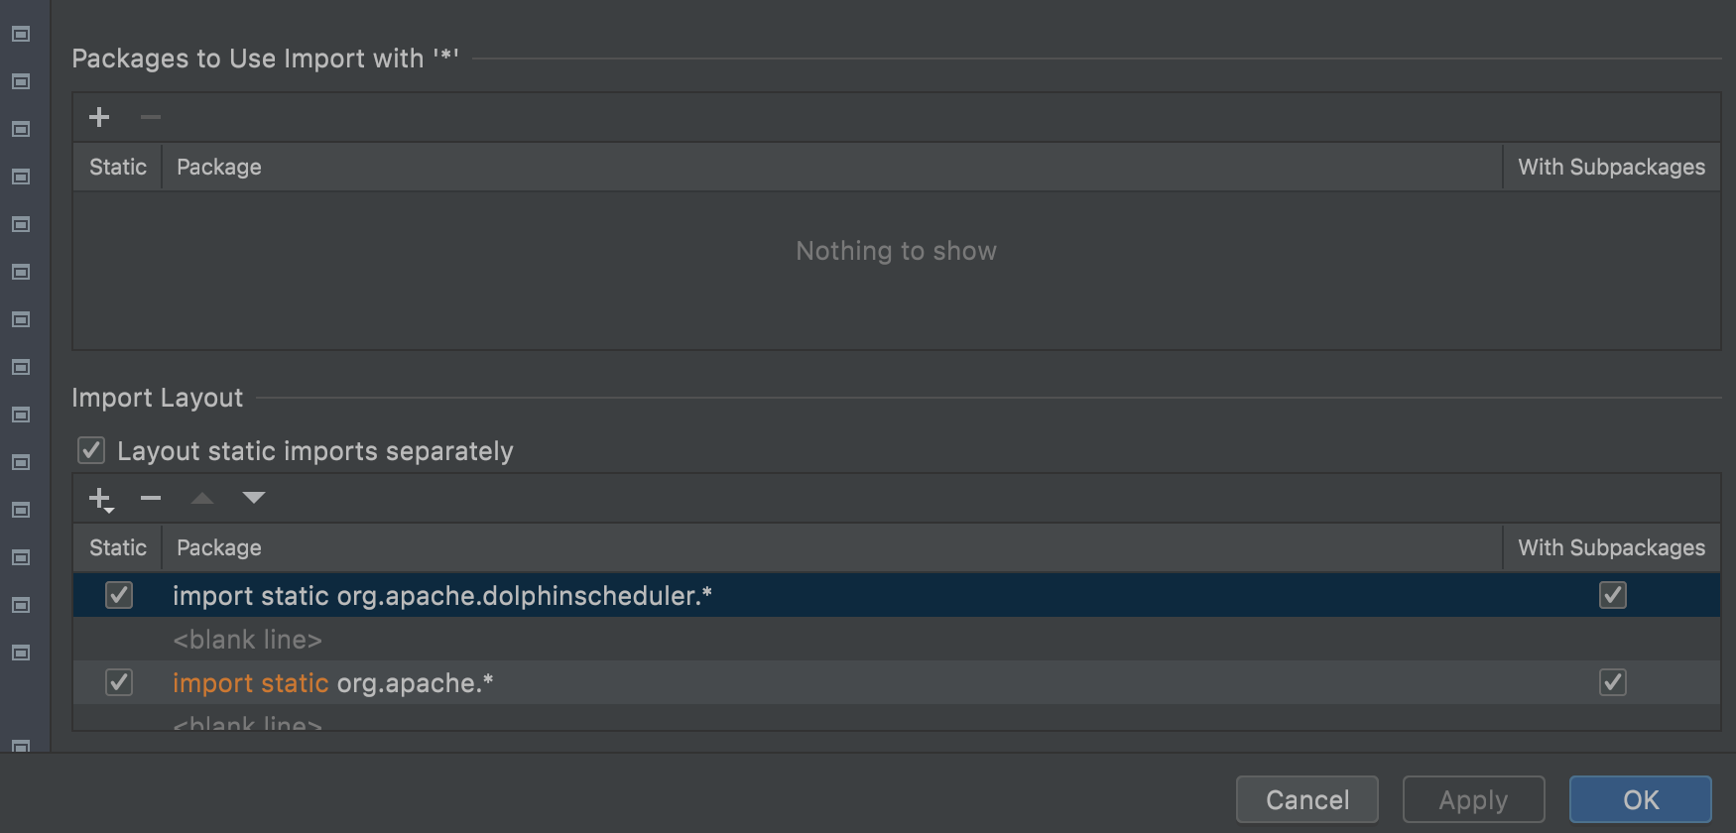Click the Static column header in the Packages table
1736x833 pixels.
click(117, 167)
